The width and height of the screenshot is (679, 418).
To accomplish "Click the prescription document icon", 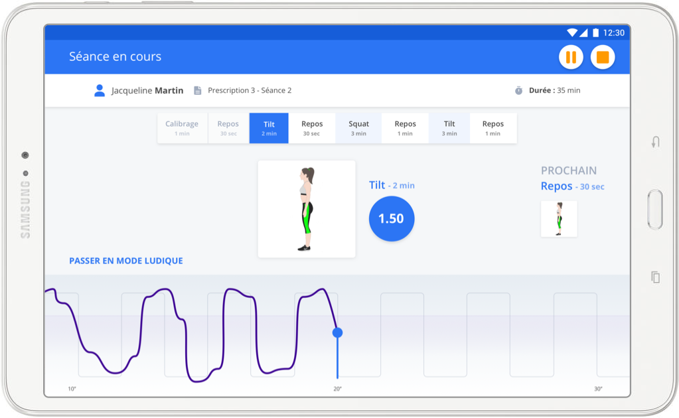I will point(198,90).
